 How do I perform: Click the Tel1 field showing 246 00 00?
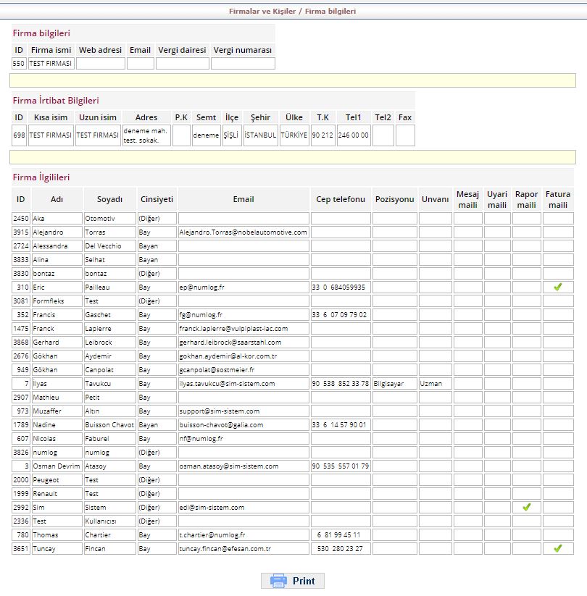click(x=353, y=135)
